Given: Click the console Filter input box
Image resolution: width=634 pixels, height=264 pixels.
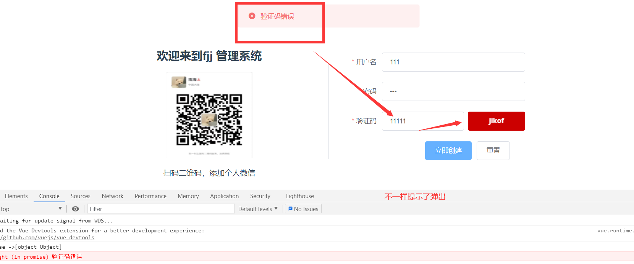Looking at the screenshot, I should (161, 209).
